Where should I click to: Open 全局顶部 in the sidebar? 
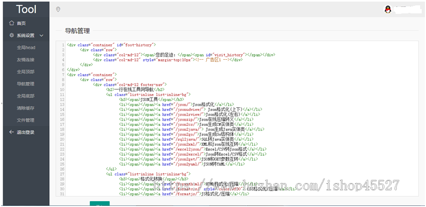click(26, 71)
